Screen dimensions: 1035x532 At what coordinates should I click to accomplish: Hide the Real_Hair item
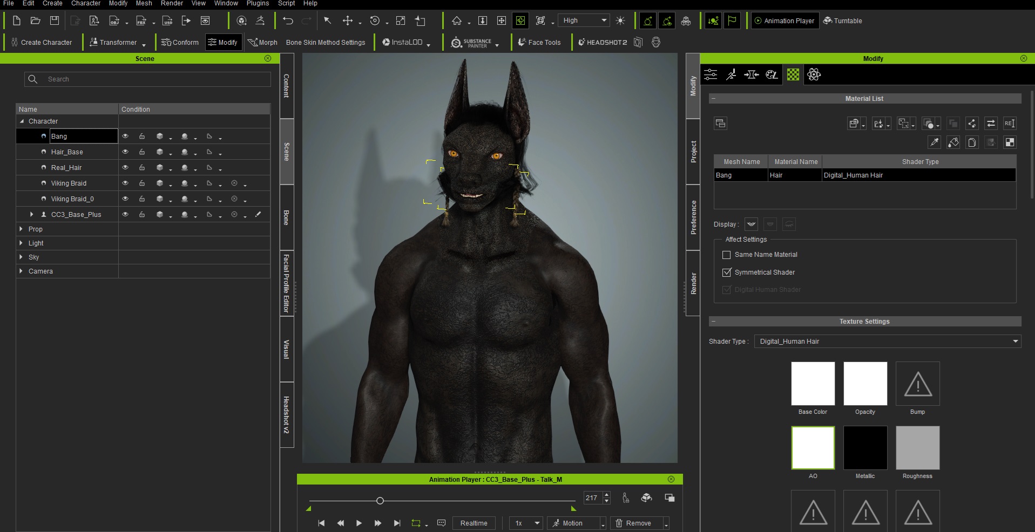[125, 167]
